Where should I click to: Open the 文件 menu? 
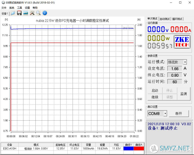click(x=4, y=8)
